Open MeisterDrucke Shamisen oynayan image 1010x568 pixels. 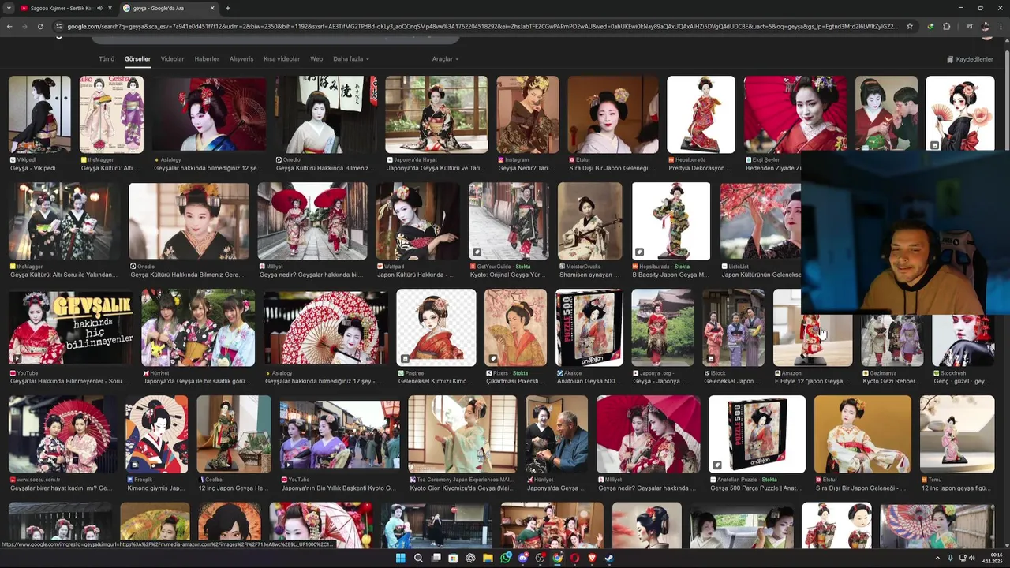(590, 222)
